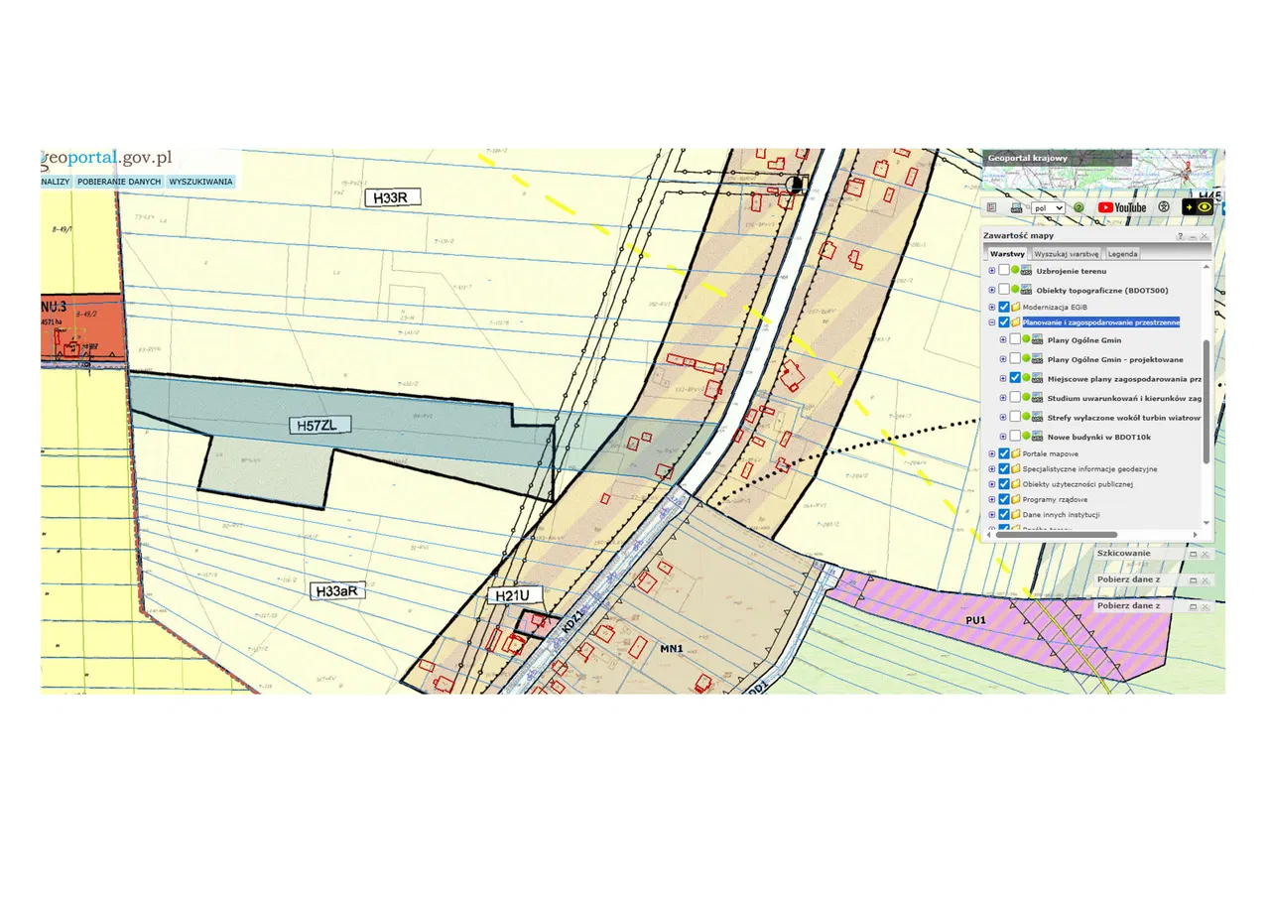Enable the Uzbrojenie terenu layer checkbox
This screenshot has height=898, width=1270.
(x=1003, y=271)
